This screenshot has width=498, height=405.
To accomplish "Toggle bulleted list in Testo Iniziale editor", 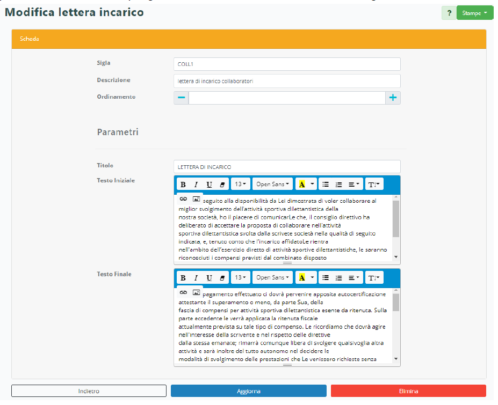I will 326,185.
